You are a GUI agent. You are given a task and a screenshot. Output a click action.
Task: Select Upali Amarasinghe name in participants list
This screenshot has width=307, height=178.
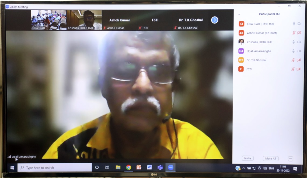259,51
